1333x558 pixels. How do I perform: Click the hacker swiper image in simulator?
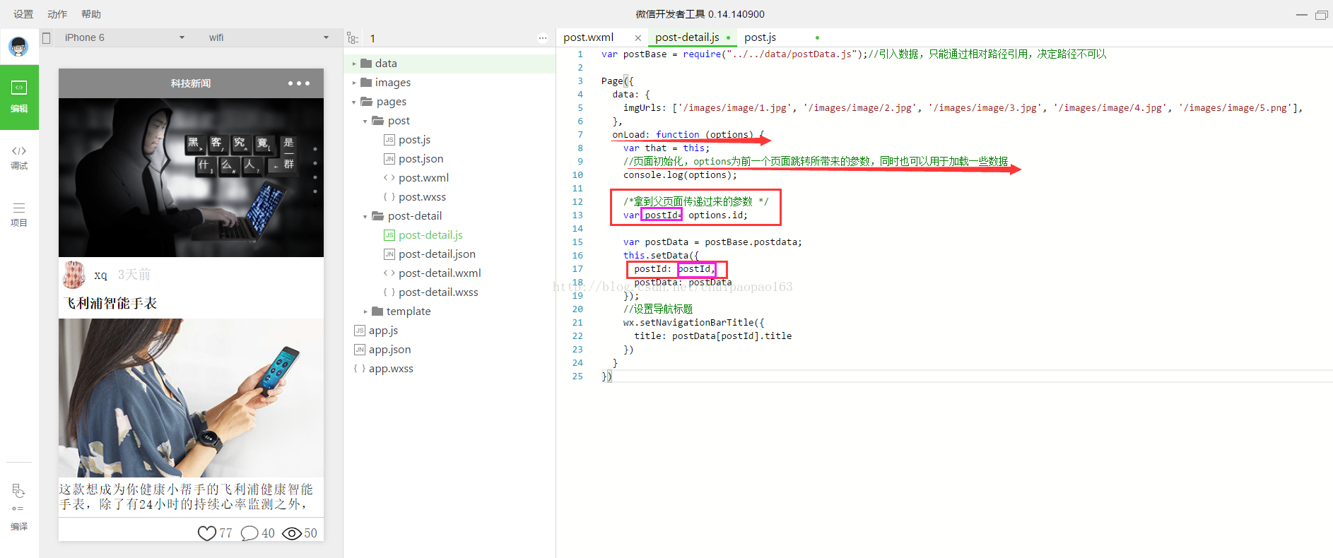(191, 177)
